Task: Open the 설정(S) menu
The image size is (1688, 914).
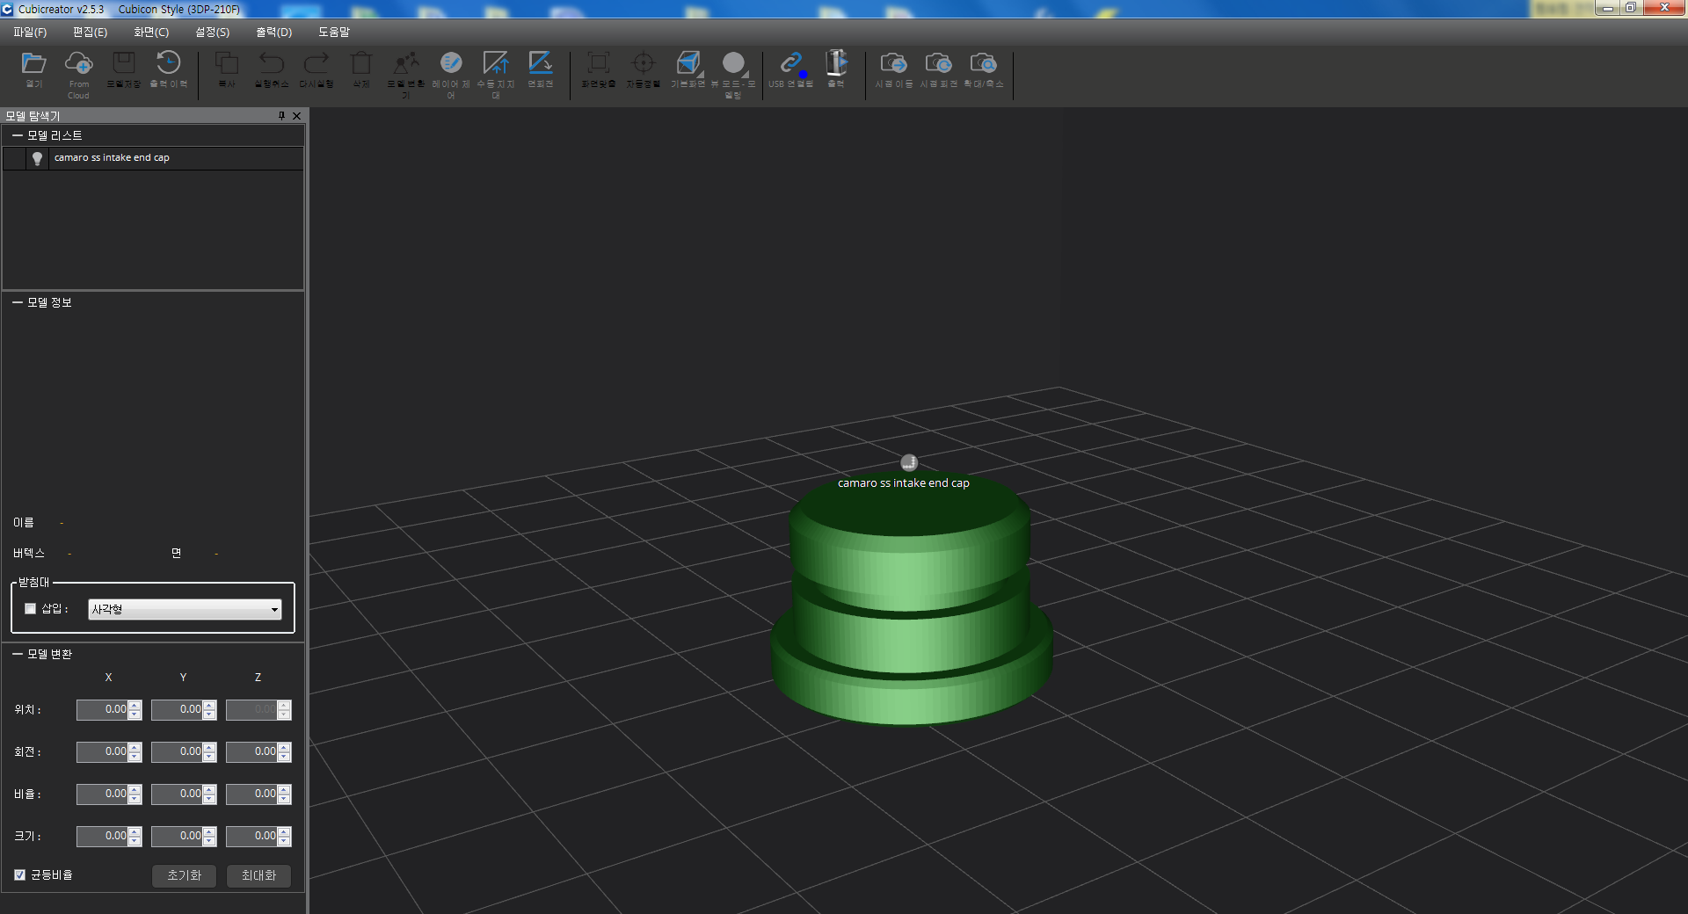Action: point(212,32)
